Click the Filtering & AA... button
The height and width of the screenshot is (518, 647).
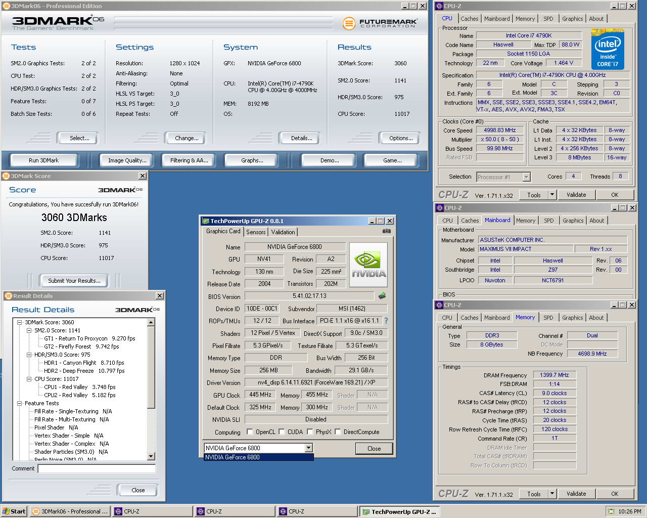(x=189, y=160)
